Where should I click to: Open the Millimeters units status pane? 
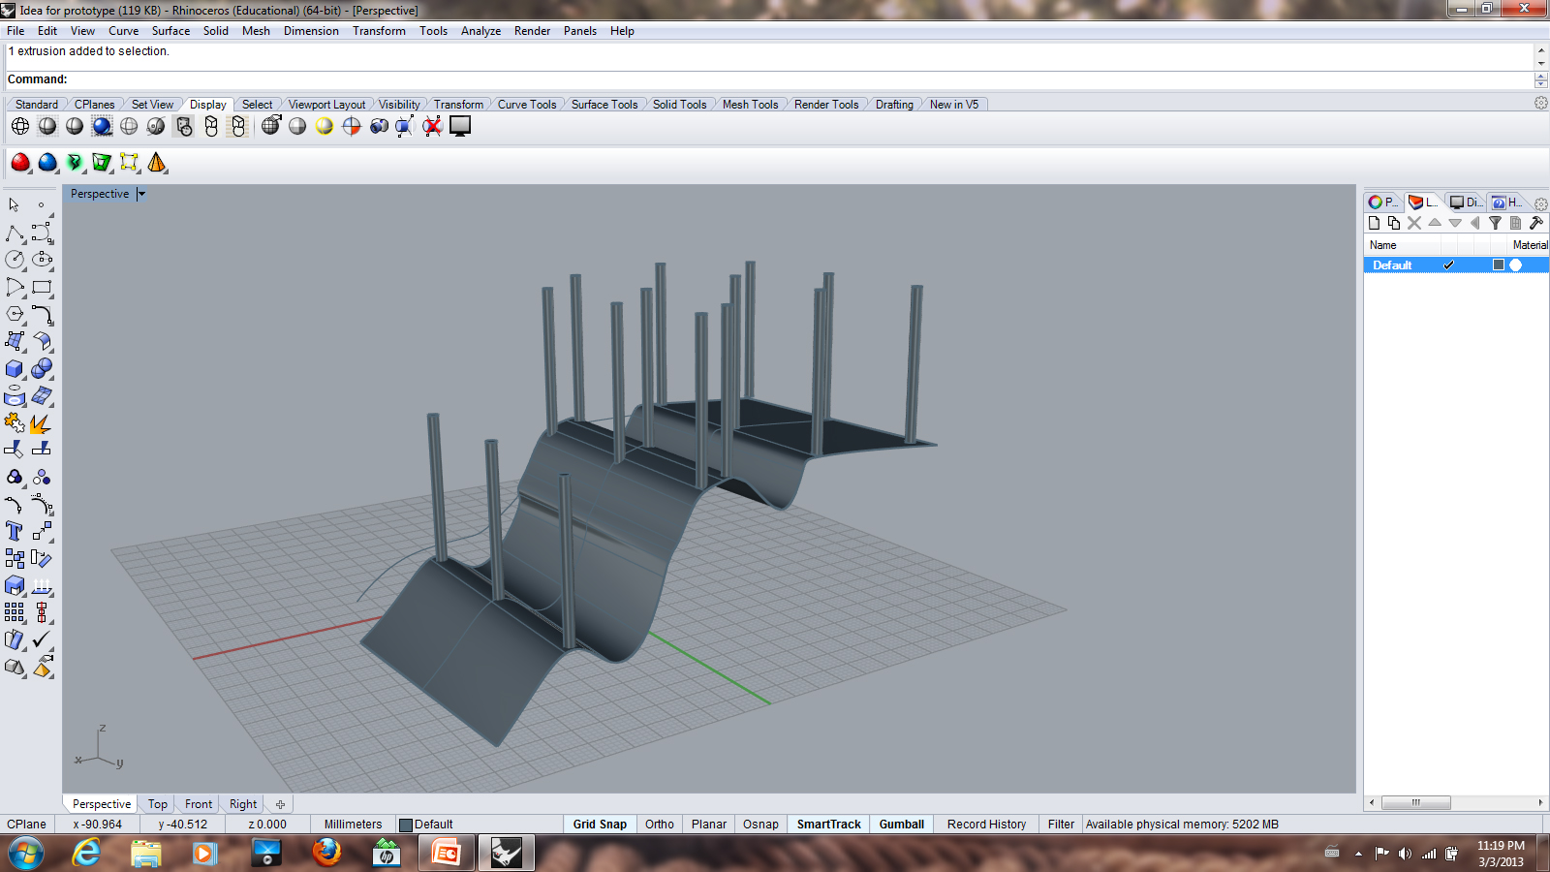tap(353, 825)
